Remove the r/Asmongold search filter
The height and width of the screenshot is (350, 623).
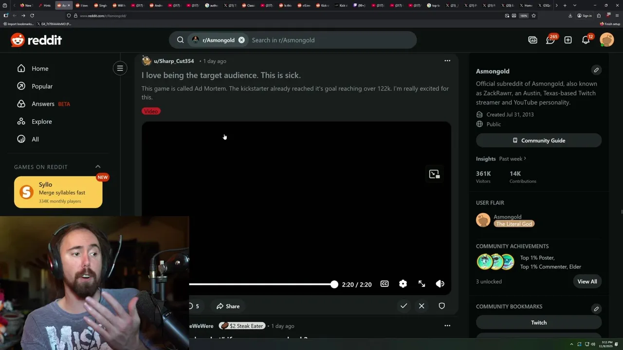(x=241, y=40)
